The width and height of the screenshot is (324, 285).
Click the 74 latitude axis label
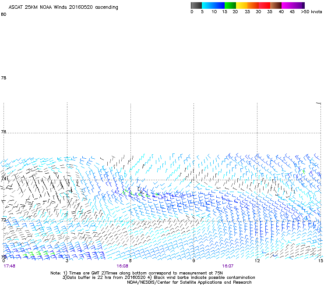4,178
